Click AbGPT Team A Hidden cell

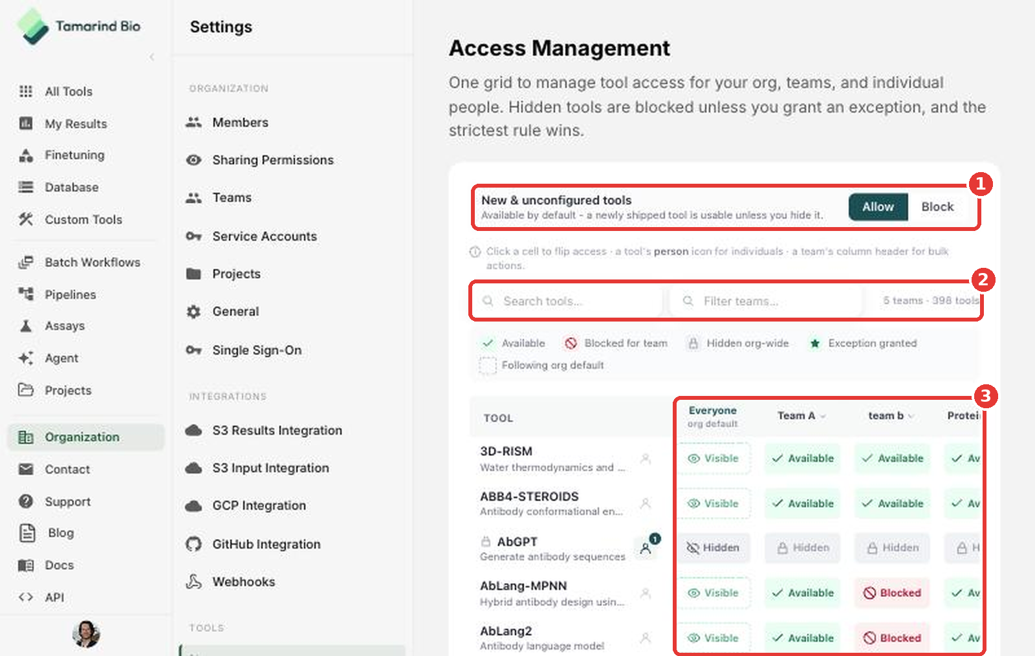[x=802, y=547]
